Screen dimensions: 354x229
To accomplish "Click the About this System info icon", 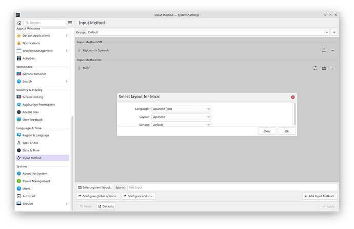I will pos(19,174).
